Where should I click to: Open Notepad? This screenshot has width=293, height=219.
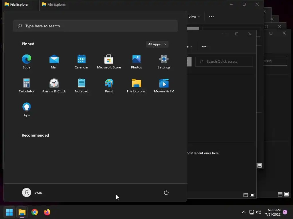click(x=82, y=86)
